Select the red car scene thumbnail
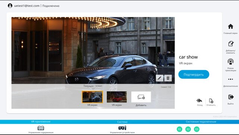This screenshot has height=135, width=239. pos(117,97)
